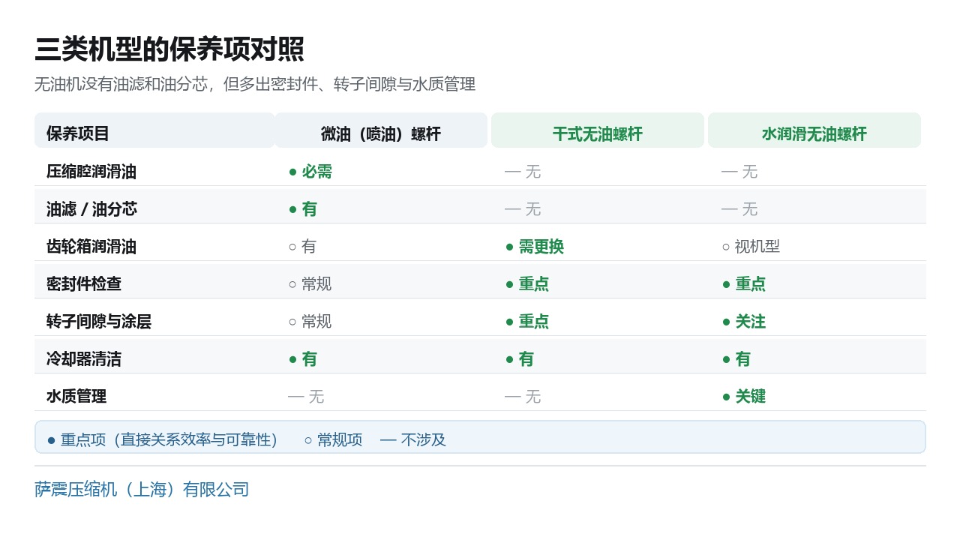Select the 关键 cell in 水质管理 row
Image resolution: width=960 pixels, height=540 pixels.
(x=744, y=396)
